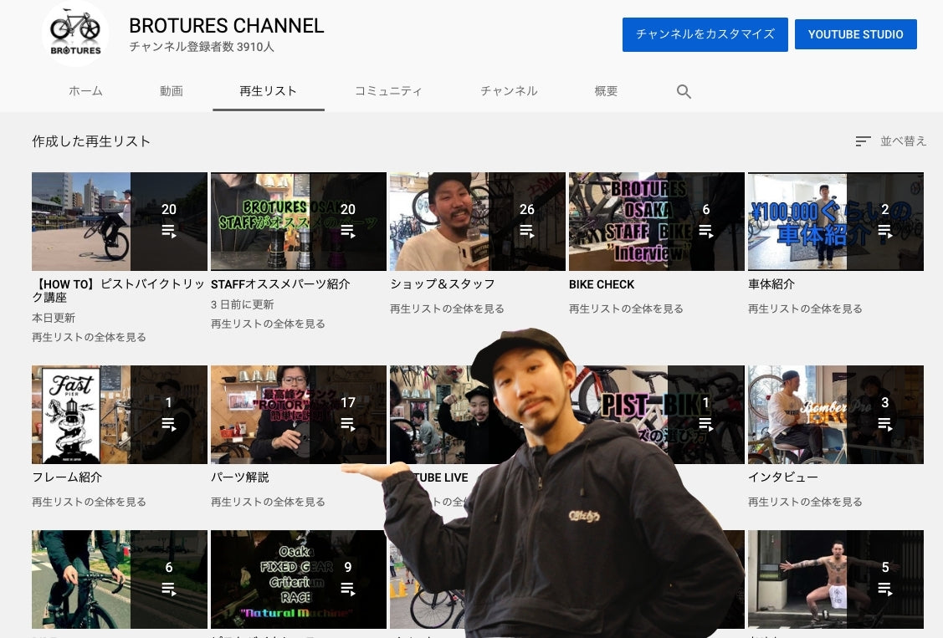This screenshot has width=943, height=638.
Task: Click playlist icon on ショップ＆スタッフ thumbnail
Action: (526, 232)
